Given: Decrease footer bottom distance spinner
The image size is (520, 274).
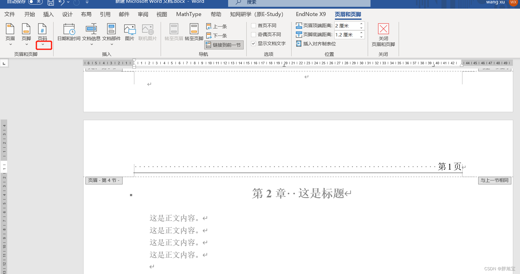Looking at the screenshot, I should (361, 37).
